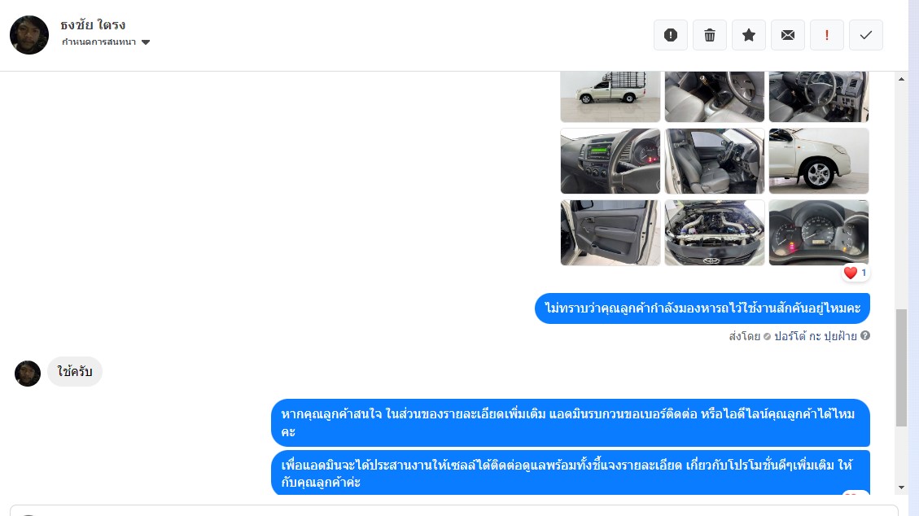Click ธงชัย ใตรง profile picture in header
Viewport: 919px width, 516px height.
[29, 35]
